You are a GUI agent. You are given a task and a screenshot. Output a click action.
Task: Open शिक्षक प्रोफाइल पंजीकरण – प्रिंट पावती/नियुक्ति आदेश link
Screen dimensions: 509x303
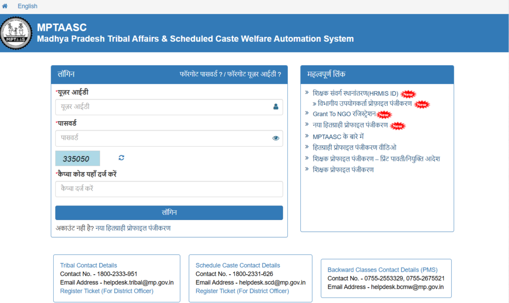point(376,159)
